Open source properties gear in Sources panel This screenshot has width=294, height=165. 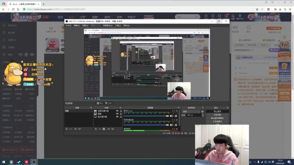104,129
